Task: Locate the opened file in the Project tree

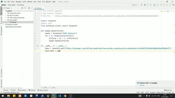Action: click(x=22, y=8)
